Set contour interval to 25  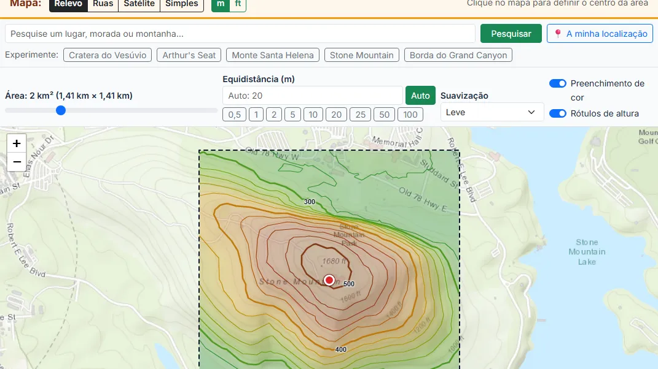pos(361,115)
